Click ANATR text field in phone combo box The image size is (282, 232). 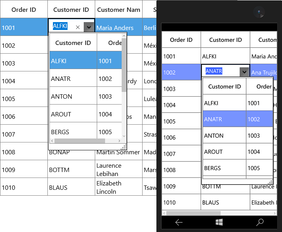point(220,71)
